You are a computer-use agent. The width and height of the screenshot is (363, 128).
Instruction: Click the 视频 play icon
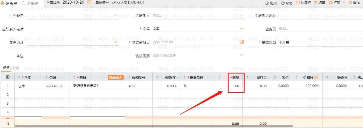pyautogui.click(x=267, y=3)
